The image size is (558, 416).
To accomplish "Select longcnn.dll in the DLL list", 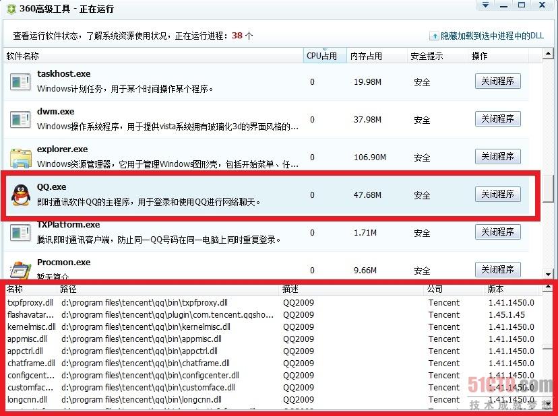I will (x=27, y=400).
